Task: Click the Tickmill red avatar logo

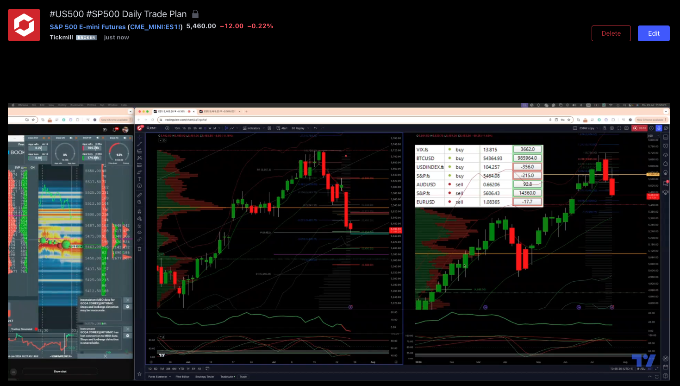Action: pyautogui.click(x=24, y=25)
